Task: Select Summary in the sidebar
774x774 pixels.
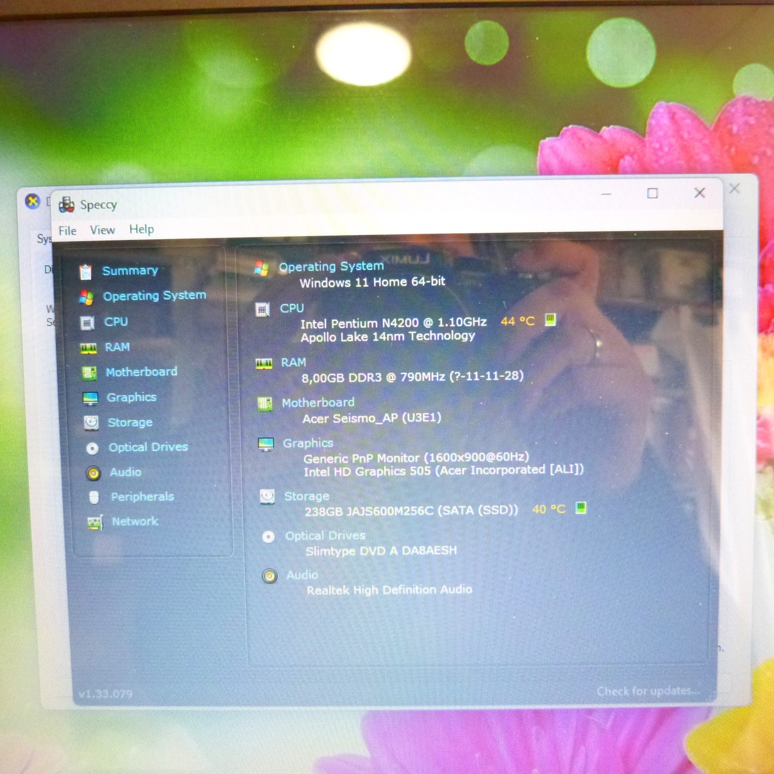Action: (x=130, y=270)
